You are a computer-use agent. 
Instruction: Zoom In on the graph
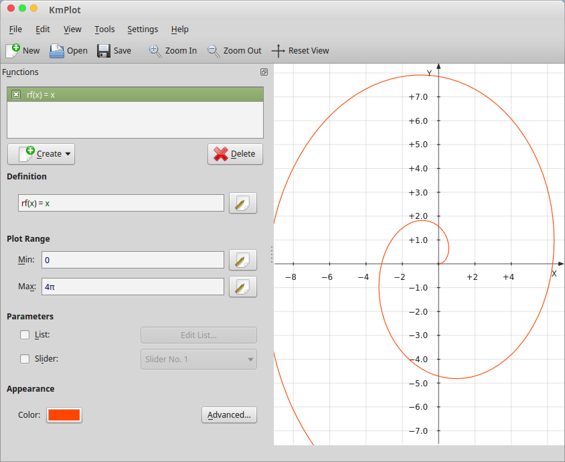(172, 50)
